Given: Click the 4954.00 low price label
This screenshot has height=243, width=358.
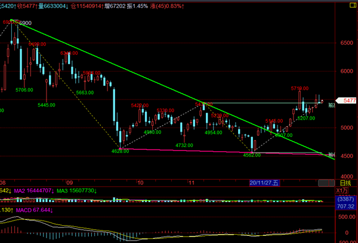Looking at the screenshot, I should coord(214,132).
